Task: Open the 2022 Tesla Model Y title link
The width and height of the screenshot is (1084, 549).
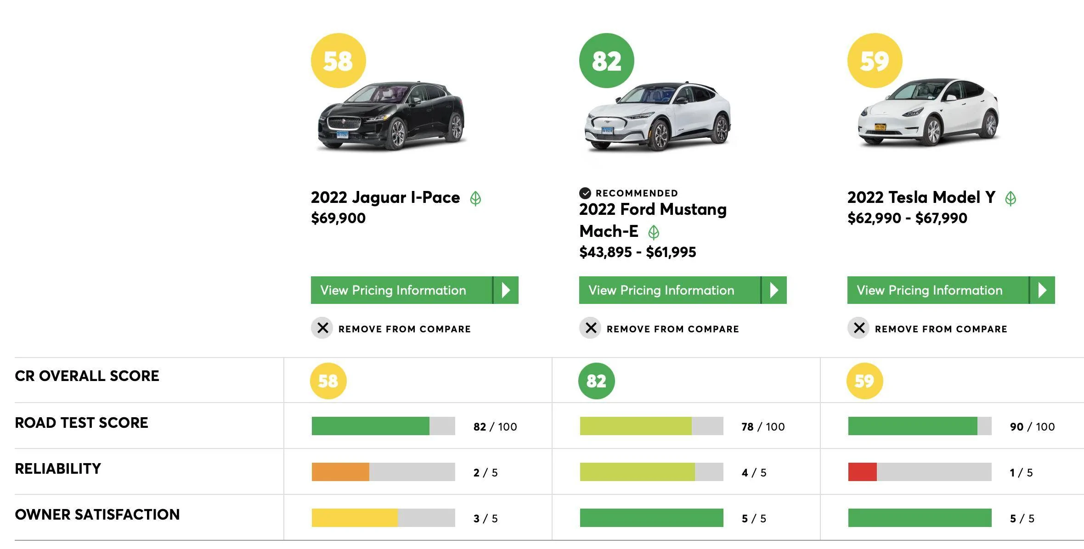Action: (x=921, y=197)
